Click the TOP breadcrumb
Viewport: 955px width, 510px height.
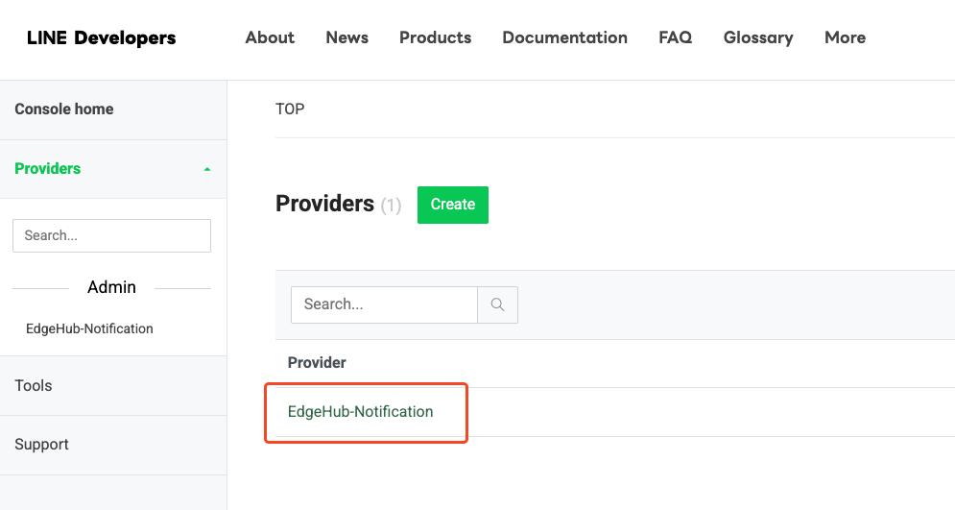point(290,109)
